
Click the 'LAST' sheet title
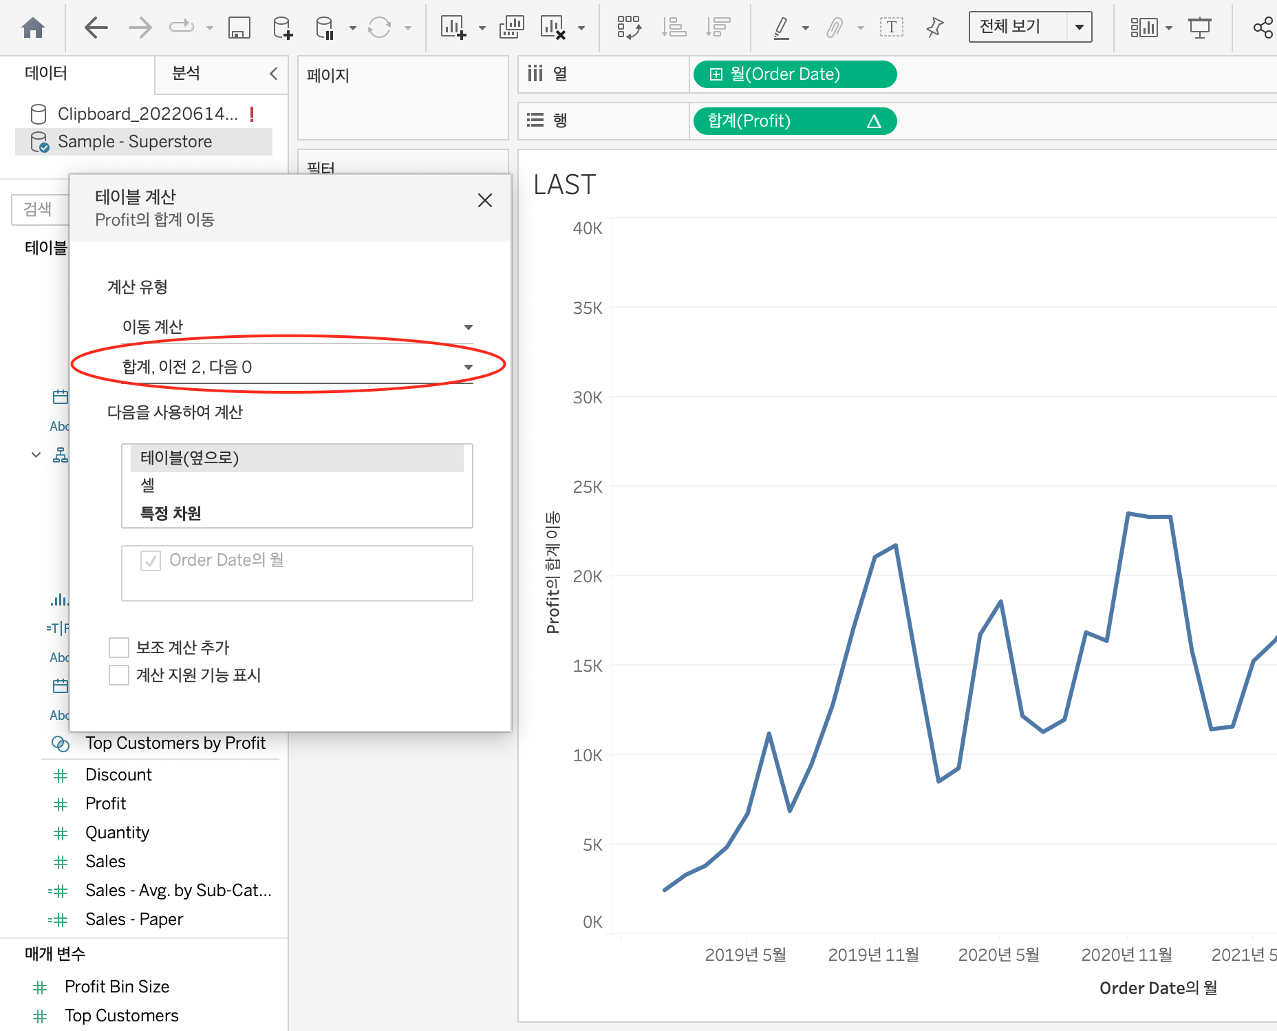(x=565, y=184)
